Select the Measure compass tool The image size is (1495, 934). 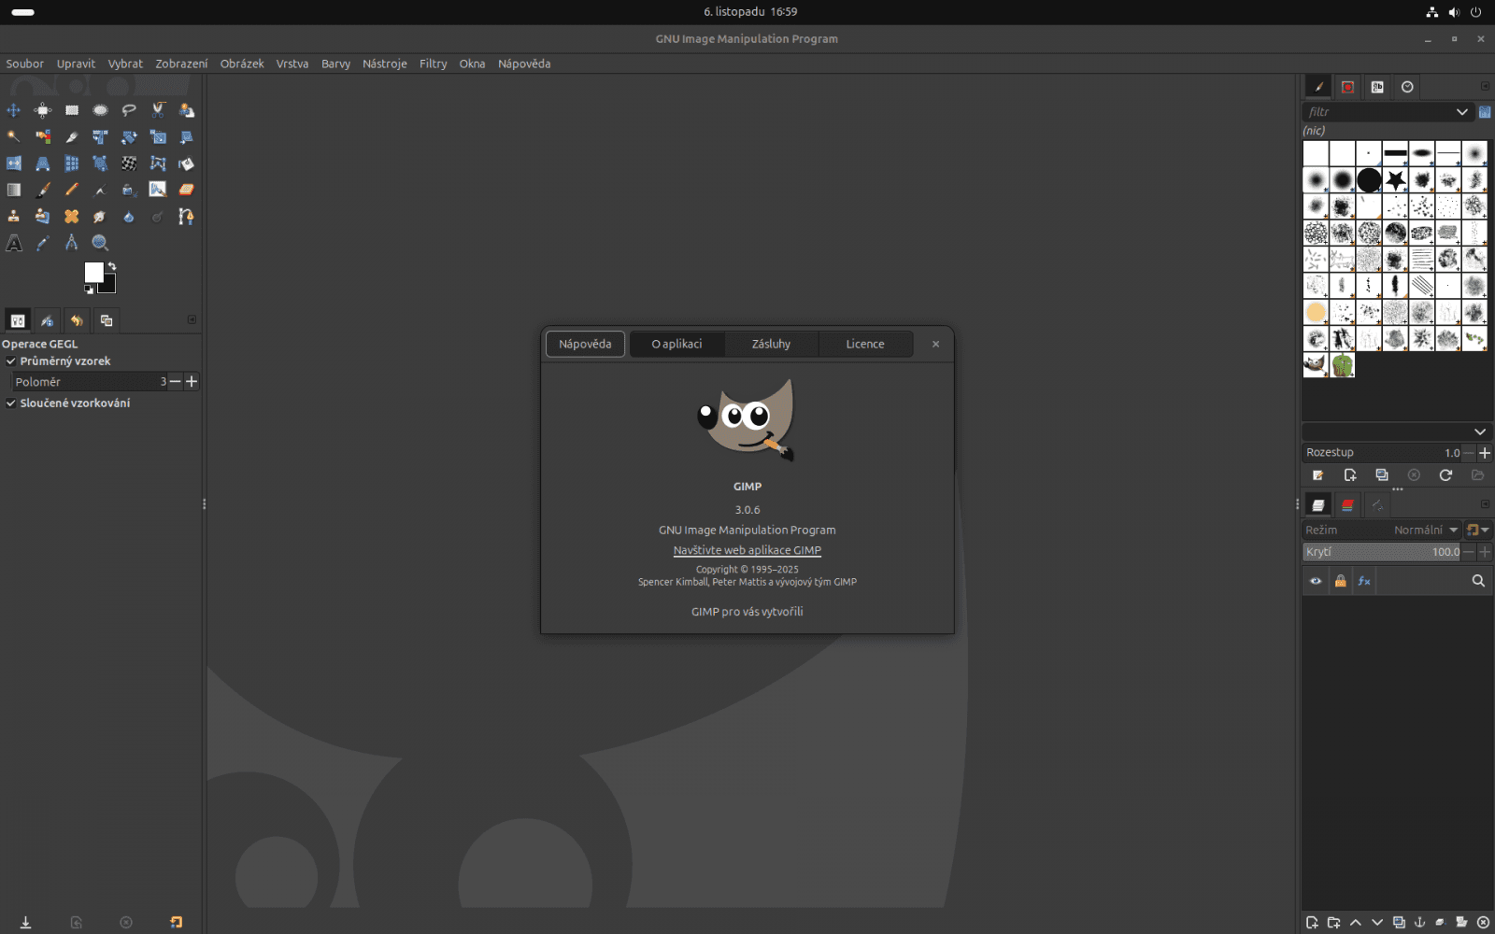point(72,243)
